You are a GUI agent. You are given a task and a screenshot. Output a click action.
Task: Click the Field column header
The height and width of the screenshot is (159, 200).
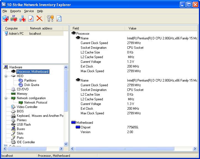tap(98, 28)
